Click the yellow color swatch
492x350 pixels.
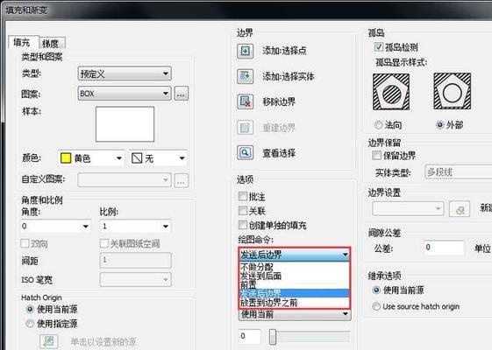66,158
